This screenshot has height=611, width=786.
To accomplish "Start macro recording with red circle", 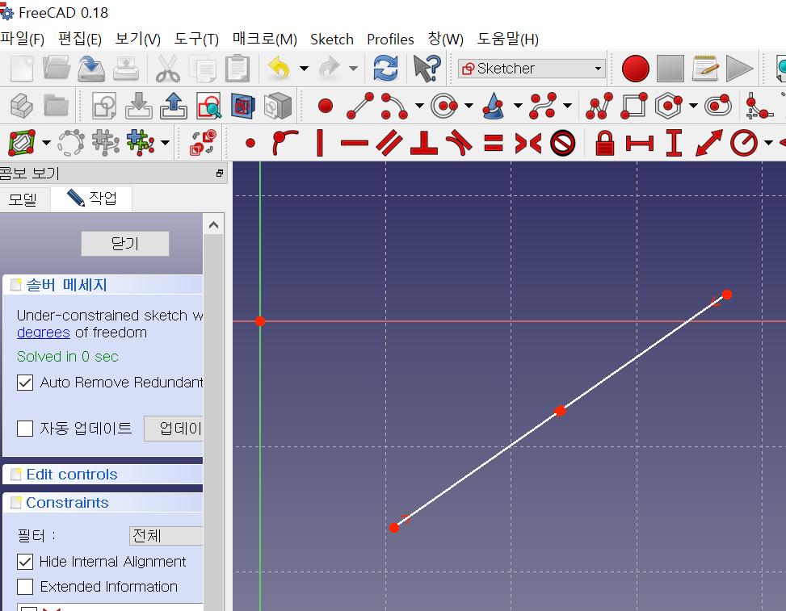I will (635, 68).
